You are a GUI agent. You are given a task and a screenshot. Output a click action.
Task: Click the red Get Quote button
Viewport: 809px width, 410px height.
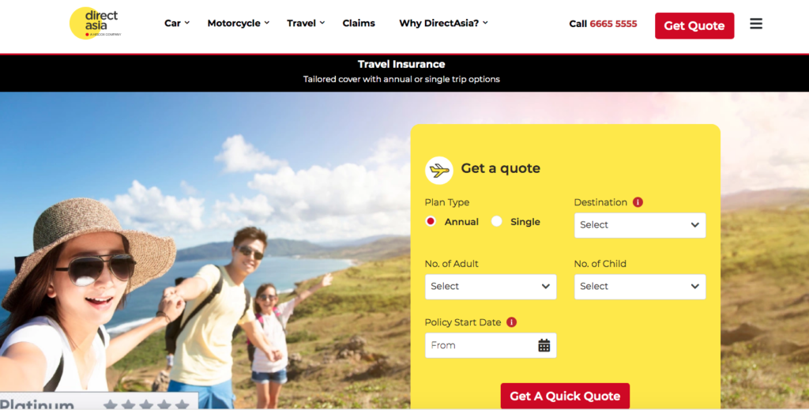click(x=694, y=26)
